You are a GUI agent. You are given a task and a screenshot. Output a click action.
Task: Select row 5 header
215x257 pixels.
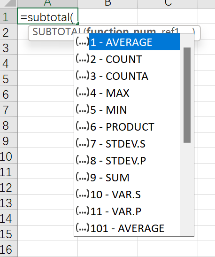(8, 78)
